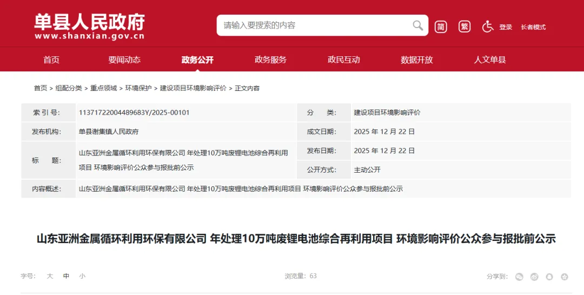Go to 首页 in breadcrumb

click(x=41, y=88)
